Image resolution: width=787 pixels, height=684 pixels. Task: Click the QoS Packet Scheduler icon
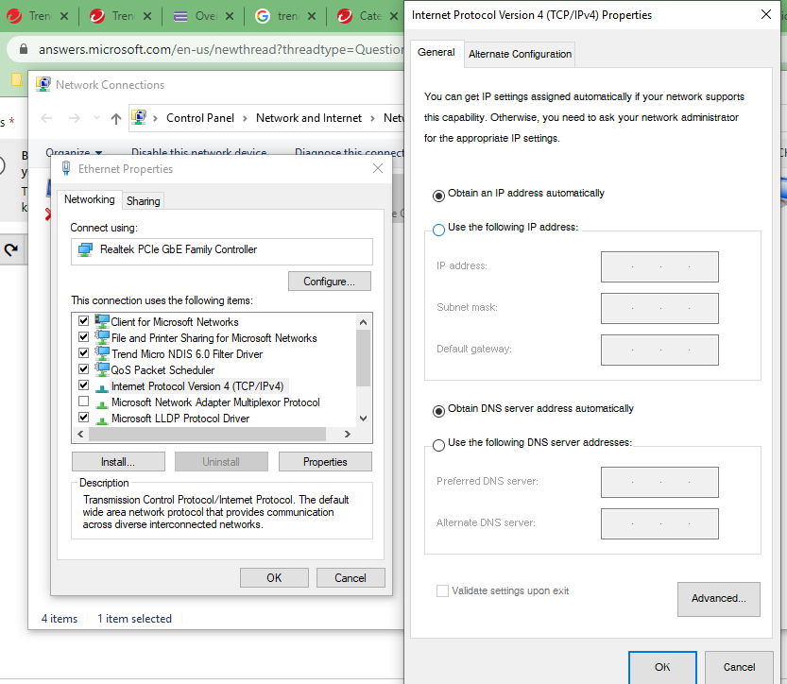point(102,369)
